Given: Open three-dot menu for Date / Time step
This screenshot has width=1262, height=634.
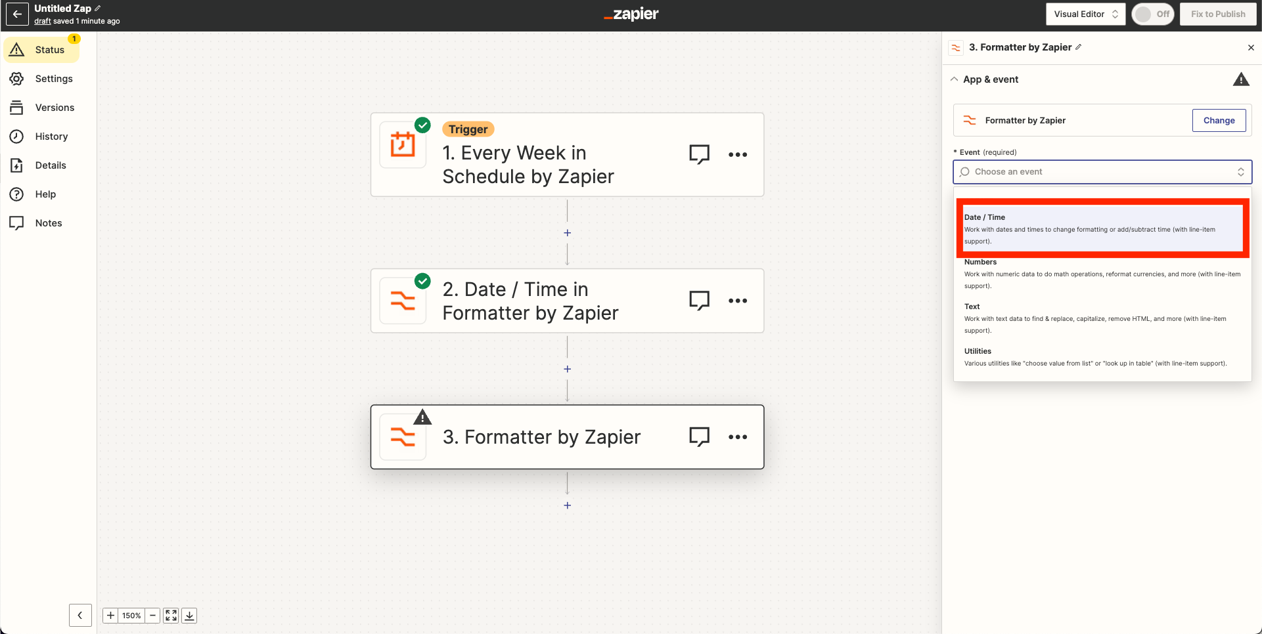Looking at the screenshot, I should tap(738, 301).
